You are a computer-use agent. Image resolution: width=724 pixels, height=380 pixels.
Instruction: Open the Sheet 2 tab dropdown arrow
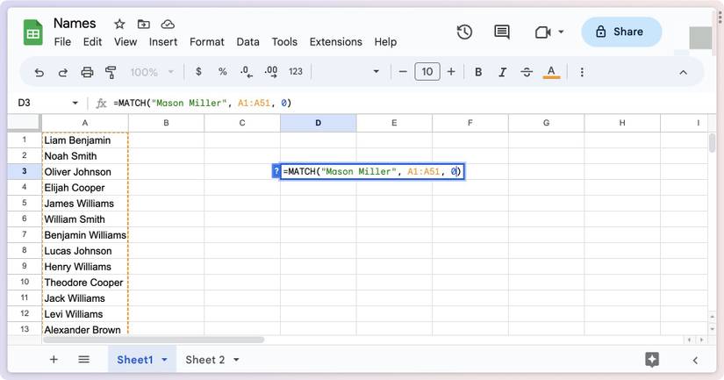click(236, 360)
